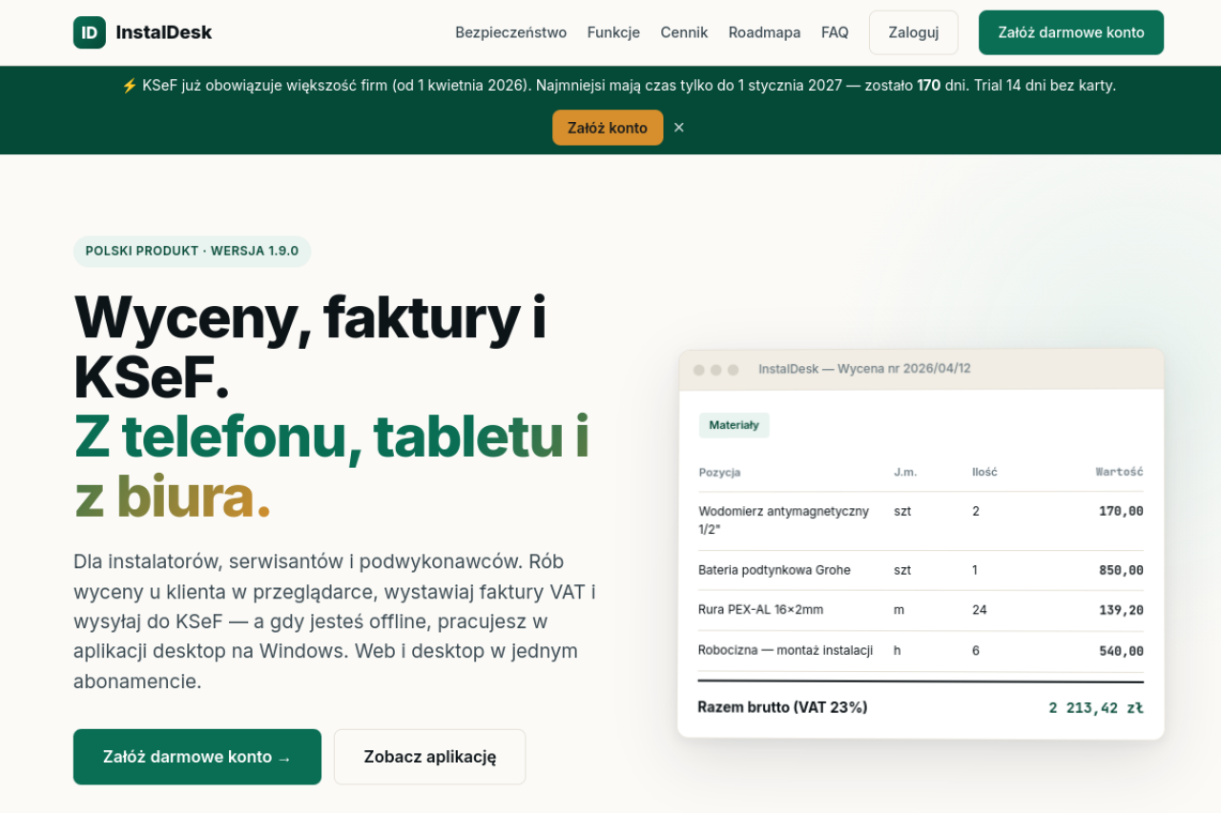Dismiss the KSeF announcement banner

coord(679,128)
